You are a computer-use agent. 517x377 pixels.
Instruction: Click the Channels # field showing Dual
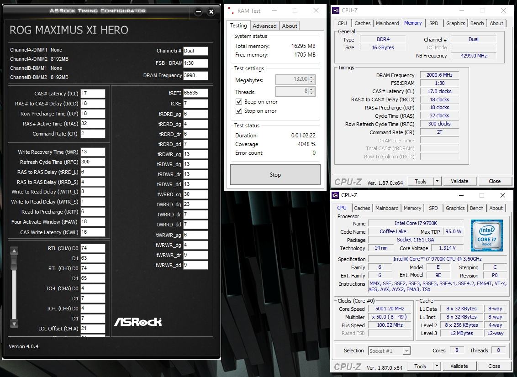point(196,51)
